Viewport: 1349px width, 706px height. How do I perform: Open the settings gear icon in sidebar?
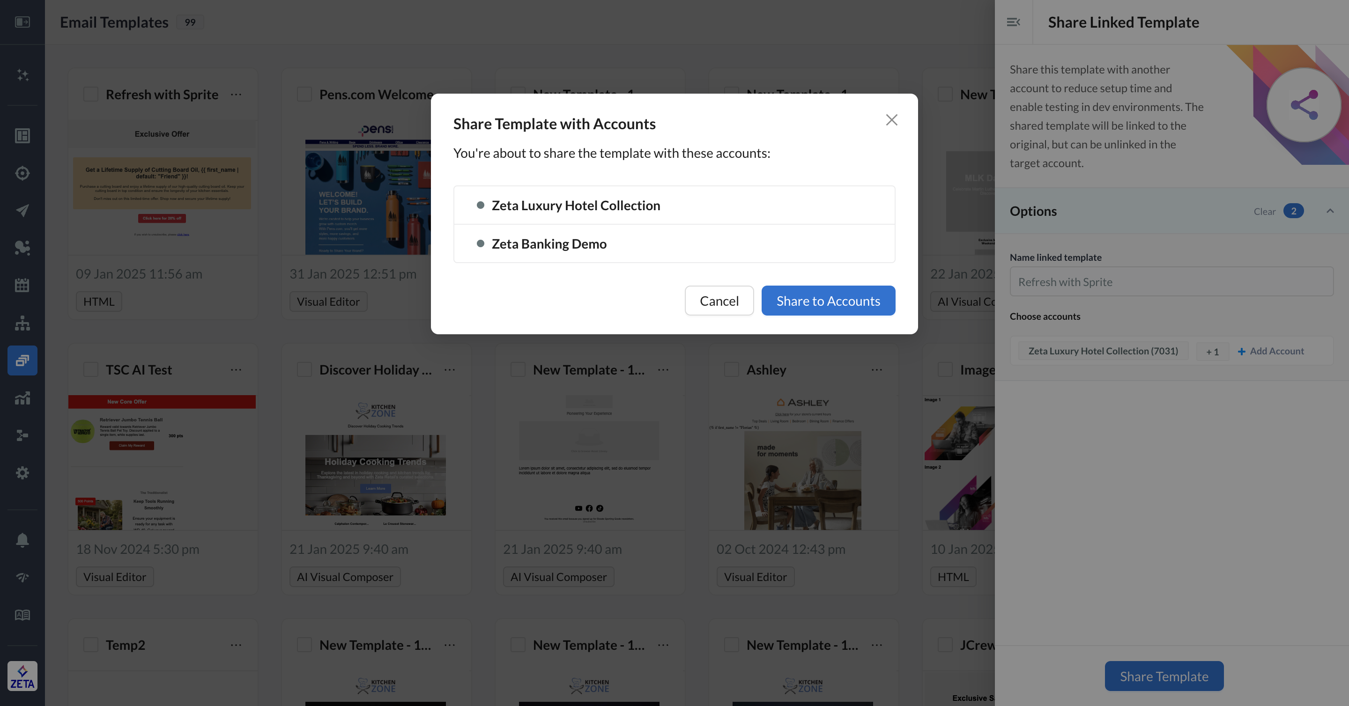tap(22, 472)
